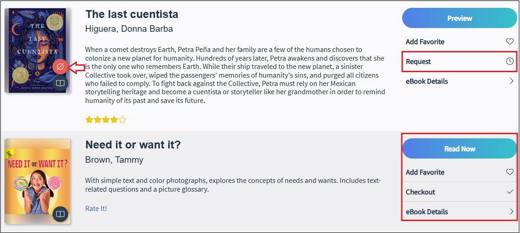Viewport: 520px width, 233px height.
Task: Click the eBook icon on Need It or Want It cover
Action: click(60, 214)
